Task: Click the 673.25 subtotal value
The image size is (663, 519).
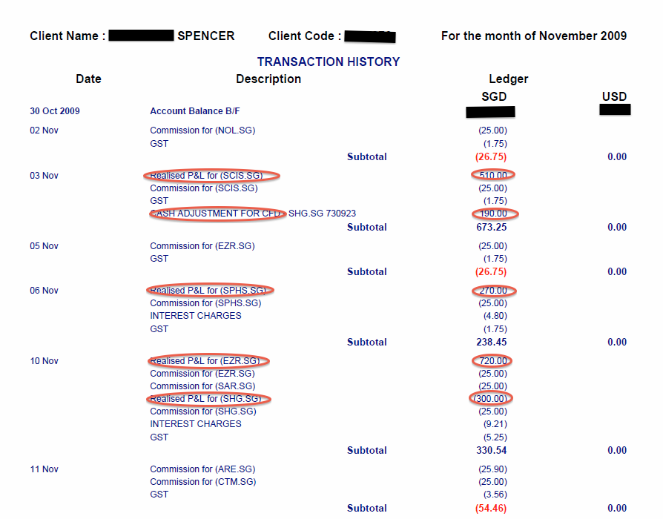Action: coord(492,228)
